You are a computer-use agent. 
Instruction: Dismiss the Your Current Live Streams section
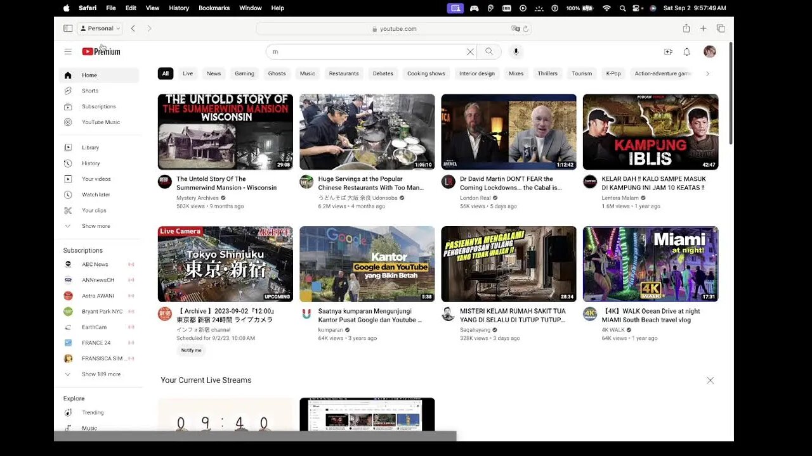[710, 381]
